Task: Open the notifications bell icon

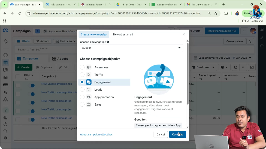Action: point(5,41)
